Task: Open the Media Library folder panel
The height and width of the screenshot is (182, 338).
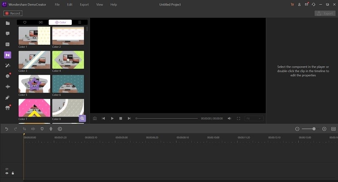Action: point(8,23)
